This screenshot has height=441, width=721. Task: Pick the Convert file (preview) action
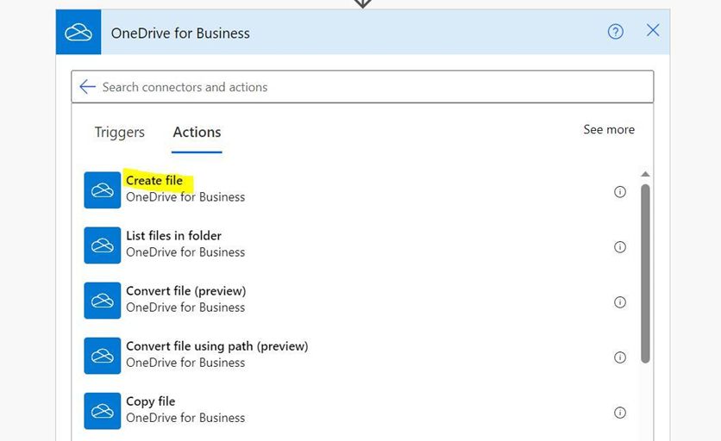click(x=185, y=291)
